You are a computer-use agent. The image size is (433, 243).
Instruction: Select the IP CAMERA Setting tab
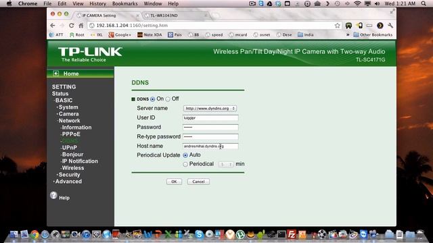click(108, 16)
